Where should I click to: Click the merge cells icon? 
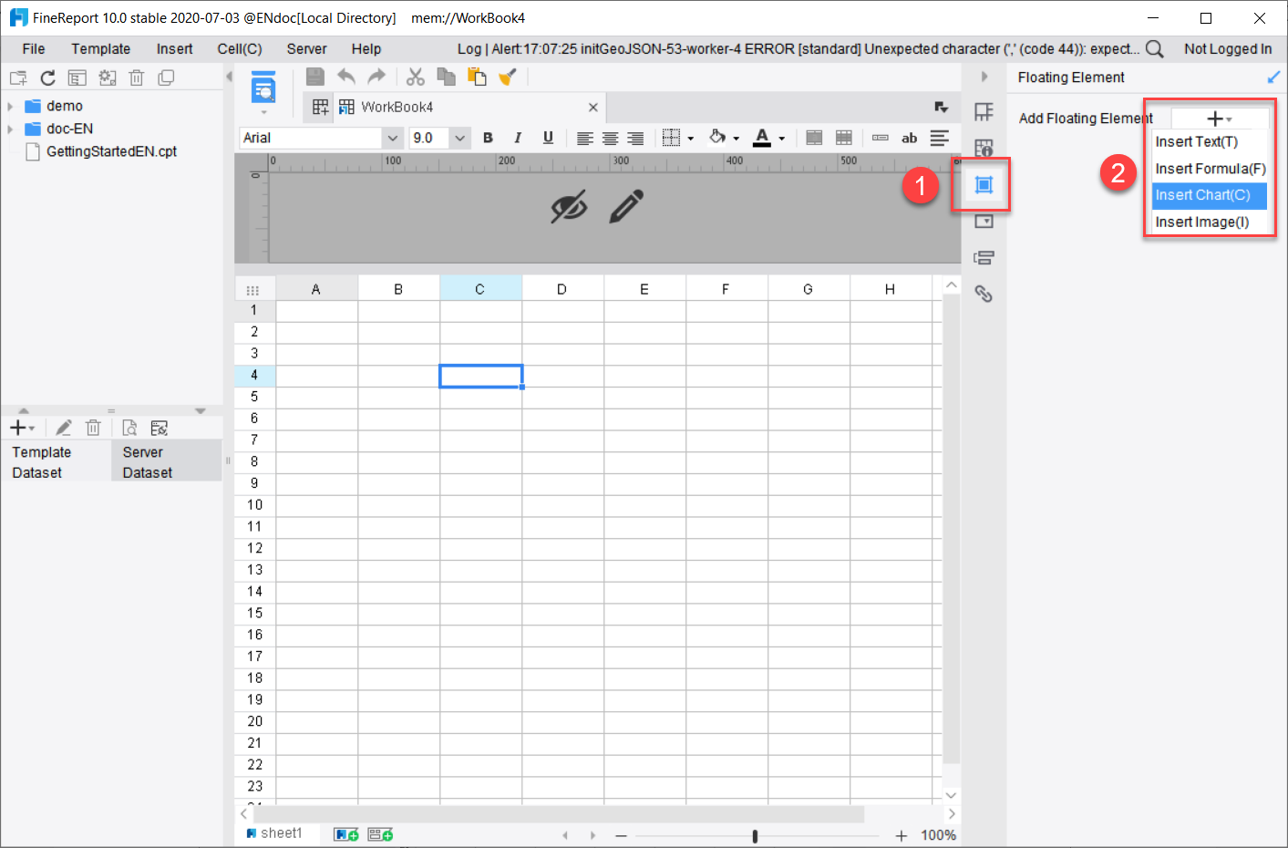coord(815,138)
